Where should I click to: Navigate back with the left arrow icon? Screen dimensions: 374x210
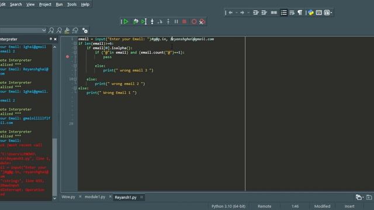coord(231,13)
